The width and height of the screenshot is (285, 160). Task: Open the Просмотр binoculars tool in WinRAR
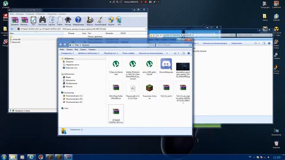pos(42,21)
